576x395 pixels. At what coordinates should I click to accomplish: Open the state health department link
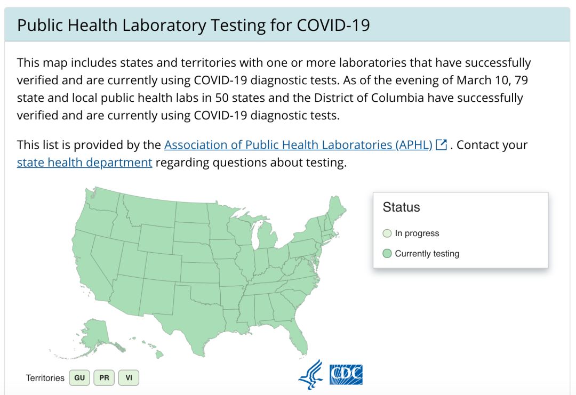(84, 163)
